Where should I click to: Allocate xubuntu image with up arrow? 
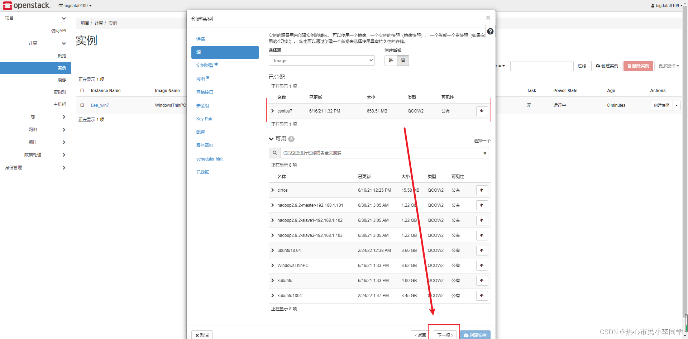[x=482, y=281]
